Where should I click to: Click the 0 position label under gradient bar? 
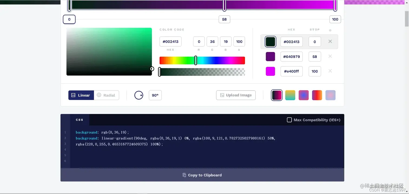point(69,19)
